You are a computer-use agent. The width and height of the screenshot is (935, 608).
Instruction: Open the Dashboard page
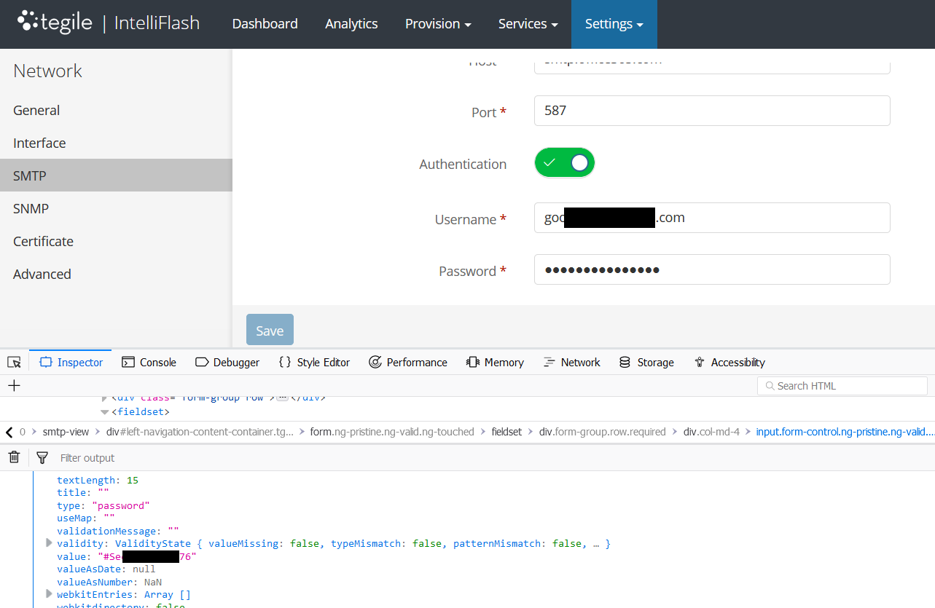tap(265, 24)
